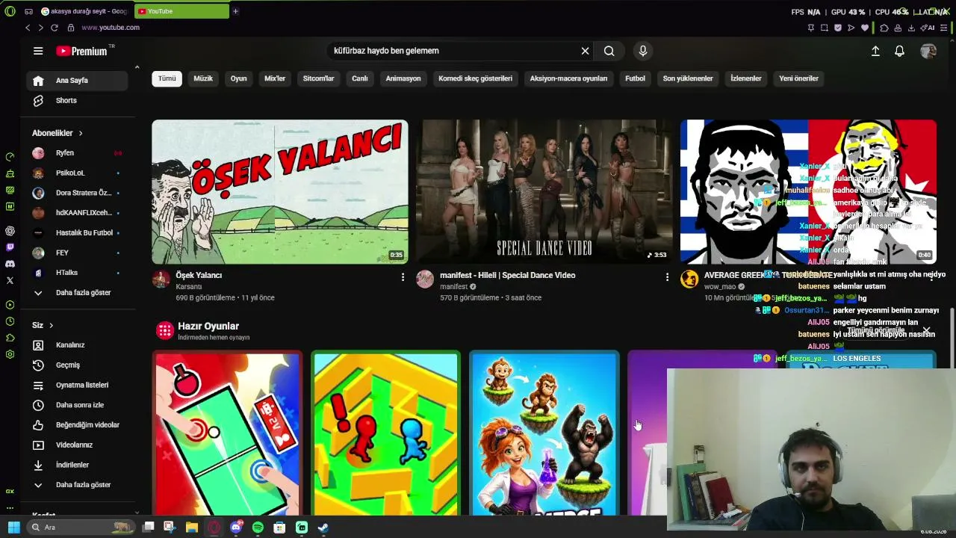
Task: Open the YouTube account avatar menu
Action: pyautogui.click(x=928, y=51)
